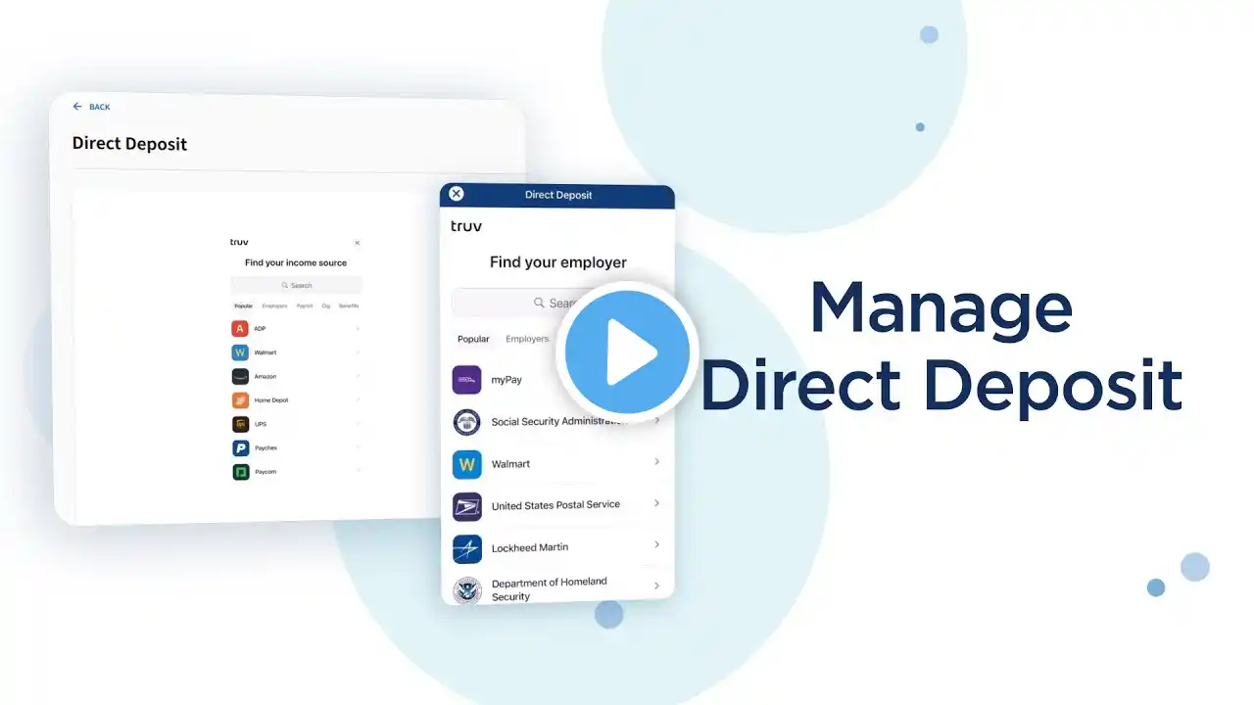The width and height of the screenshot is (1254, 705).
Task: Choose the Paychex label
Action: 265,447
